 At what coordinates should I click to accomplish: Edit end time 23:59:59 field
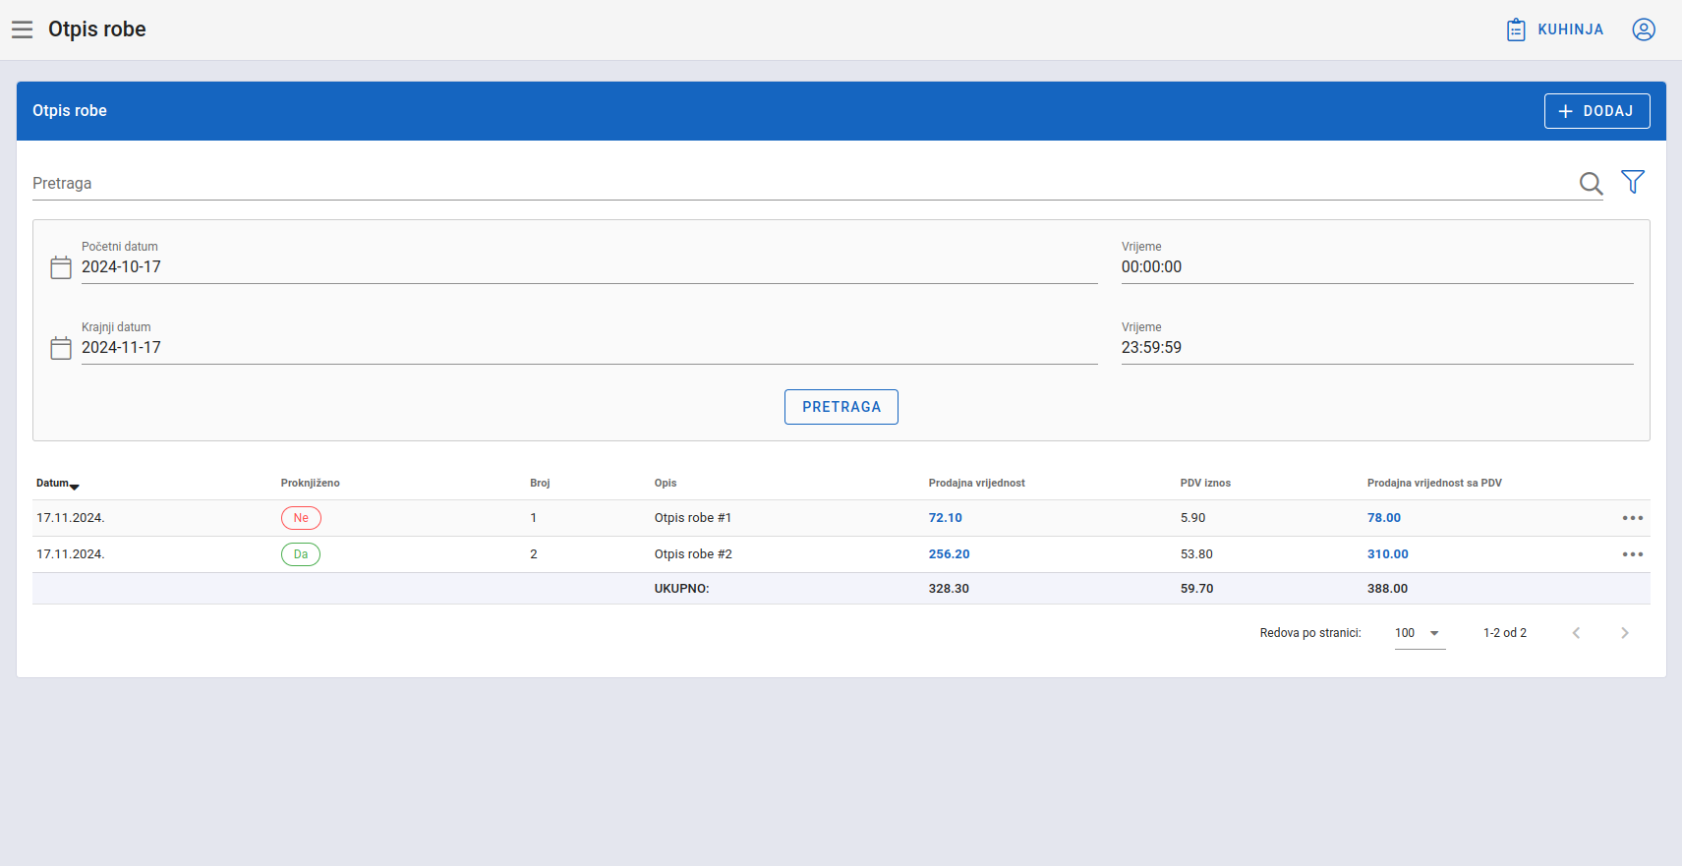click(1377, 348)
